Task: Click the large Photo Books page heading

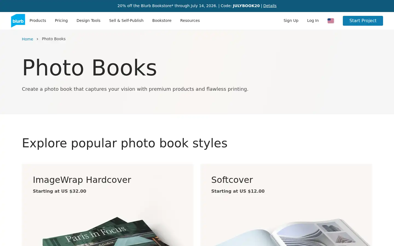Action: pos(89,68)
